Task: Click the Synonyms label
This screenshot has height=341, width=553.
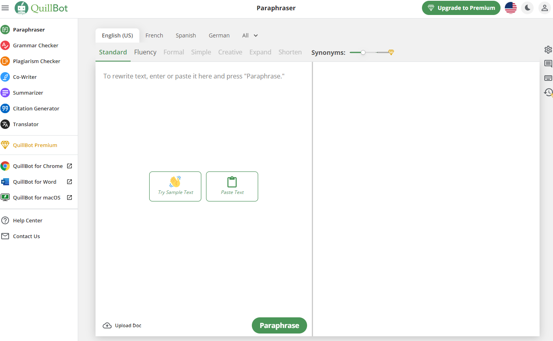Action: click(328, 52)
